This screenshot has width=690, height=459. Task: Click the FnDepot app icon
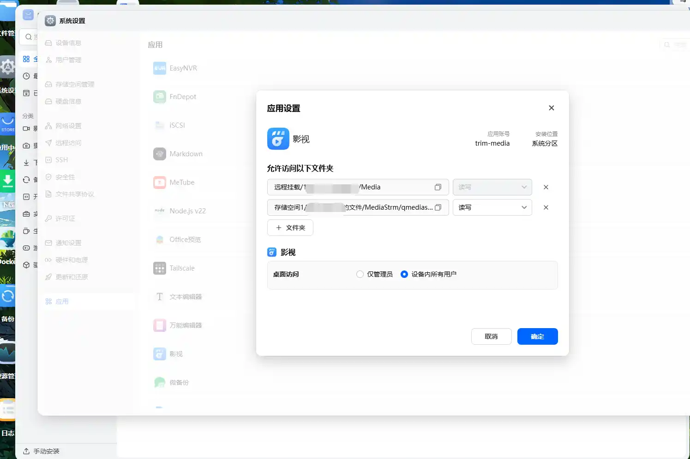(x=159, y=96)
